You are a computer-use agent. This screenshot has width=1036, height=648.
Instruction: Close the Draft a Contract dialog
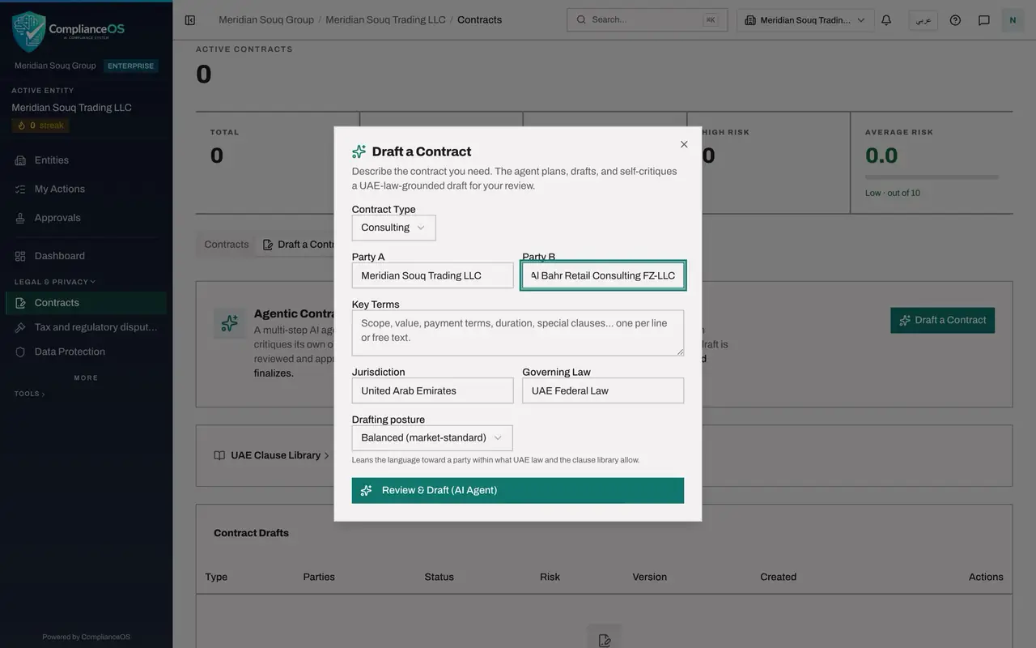(684, 144)
